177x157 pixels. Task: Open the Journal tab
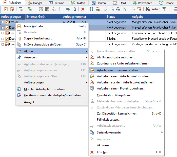point(99,3)
